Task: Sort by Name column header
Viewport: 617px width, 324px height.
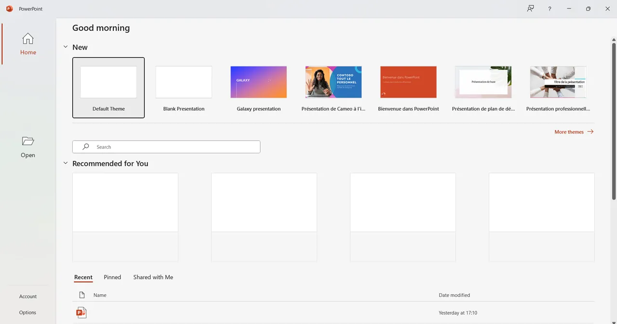Action: [x=100, y=295]
